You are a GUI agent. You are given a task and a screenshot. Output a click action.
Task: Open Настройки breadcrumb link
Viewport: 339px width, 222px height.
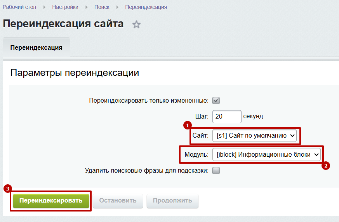(65, 7)
